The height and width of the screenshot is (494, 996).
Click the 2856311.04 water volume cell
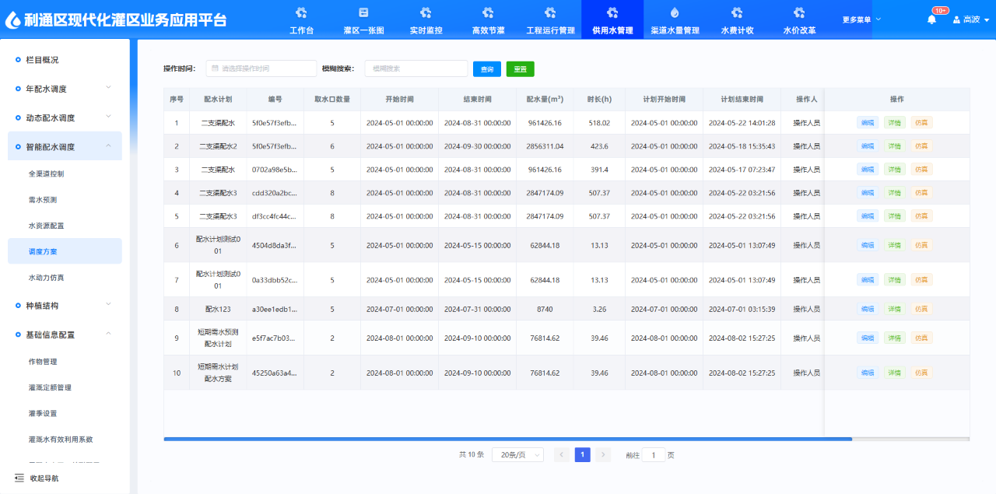click(545, 146)
